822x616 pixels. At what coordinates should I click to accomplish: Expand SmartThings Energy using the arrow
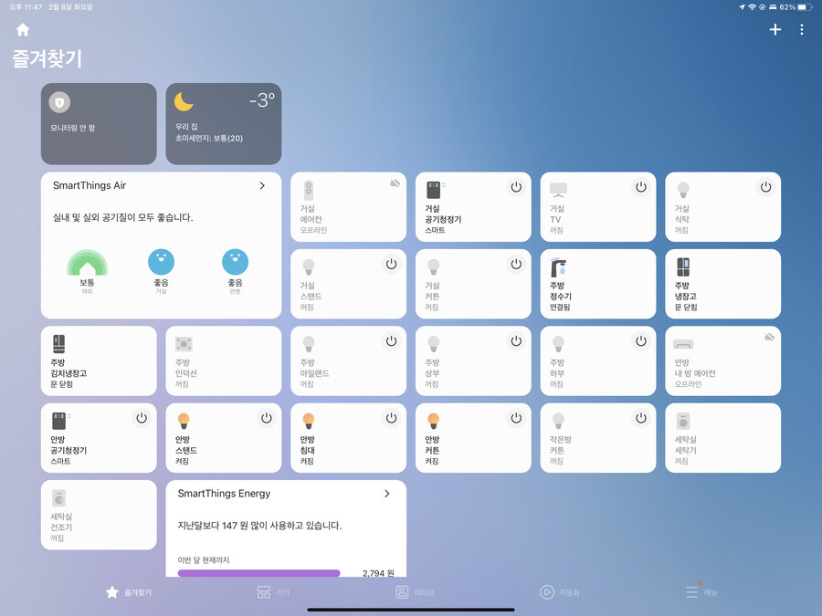tap(387, 494)
